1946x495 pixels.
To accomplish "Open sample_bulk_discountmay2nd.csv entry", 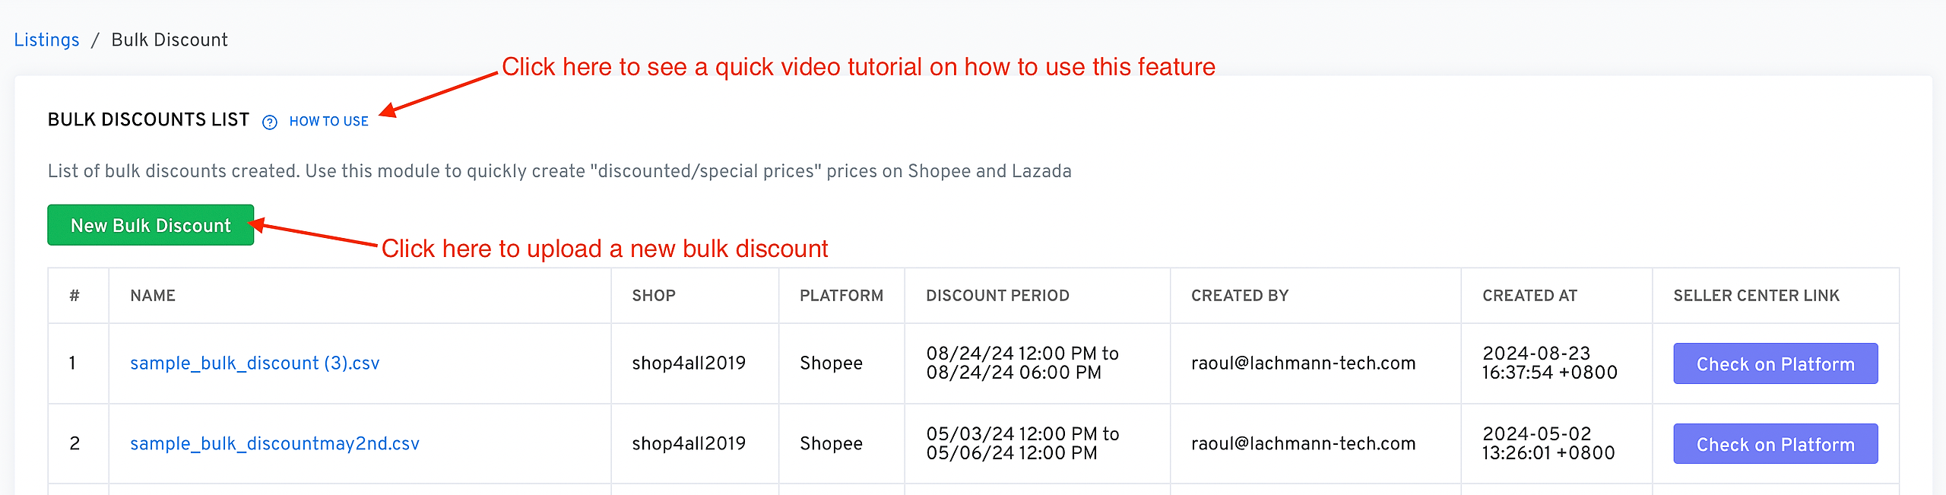I will (274, 444).
